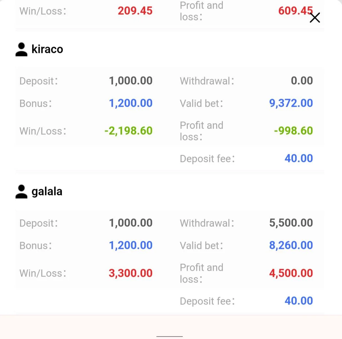This screenshot has height=339, width=342.
Task: Tap galala's Win/Loss value 3,300.00
Action: tap(131, 273)
